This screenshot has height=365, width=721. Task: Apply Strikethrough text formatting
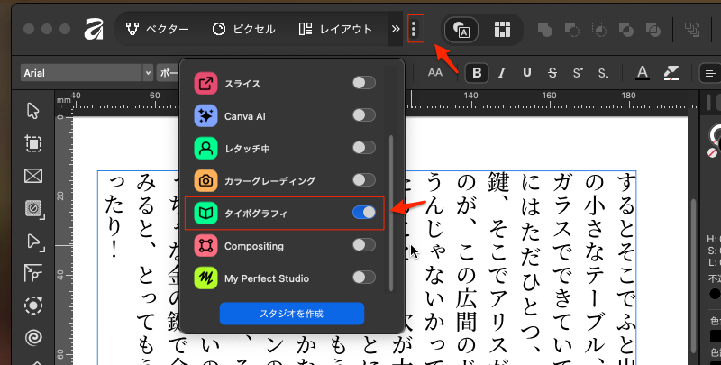pyautogui.click(x=552, y=73)
